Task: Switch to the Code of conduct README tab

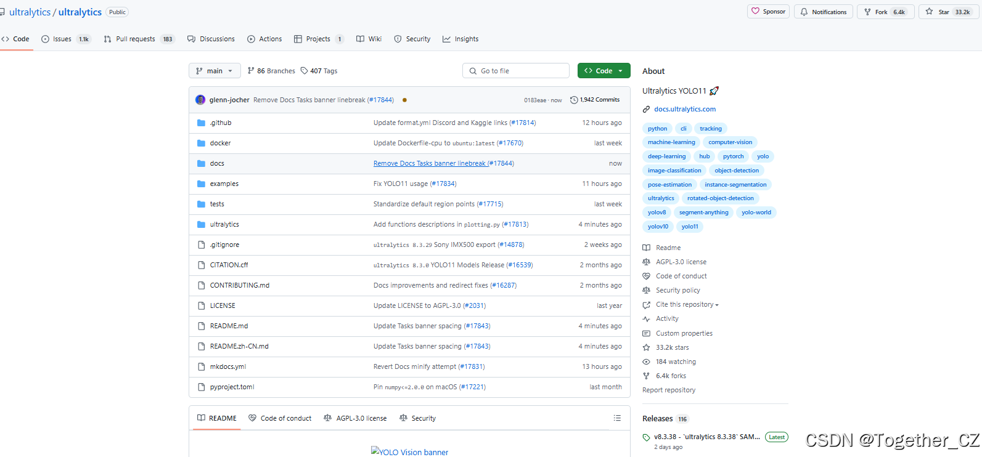Action: (x=280, y=418)
